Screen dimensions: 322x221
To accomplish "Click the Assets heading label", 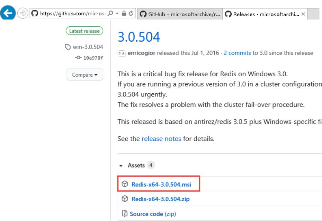I will [x=136, y=165].
